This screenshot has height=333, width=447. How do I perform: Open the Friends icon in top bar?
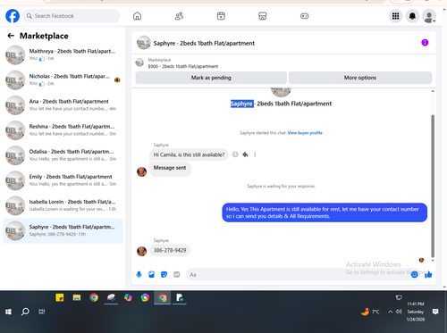[179, 16]
